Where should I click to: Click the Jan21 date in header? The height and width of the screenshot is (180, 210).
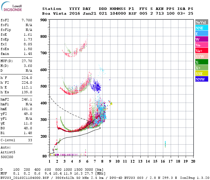point(89,13)
